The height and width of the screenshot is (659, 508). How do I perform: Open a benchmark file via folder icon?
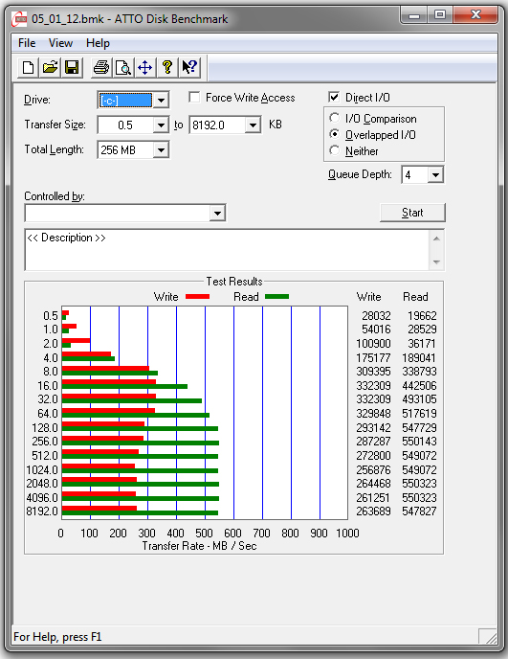tap(50, 67)
